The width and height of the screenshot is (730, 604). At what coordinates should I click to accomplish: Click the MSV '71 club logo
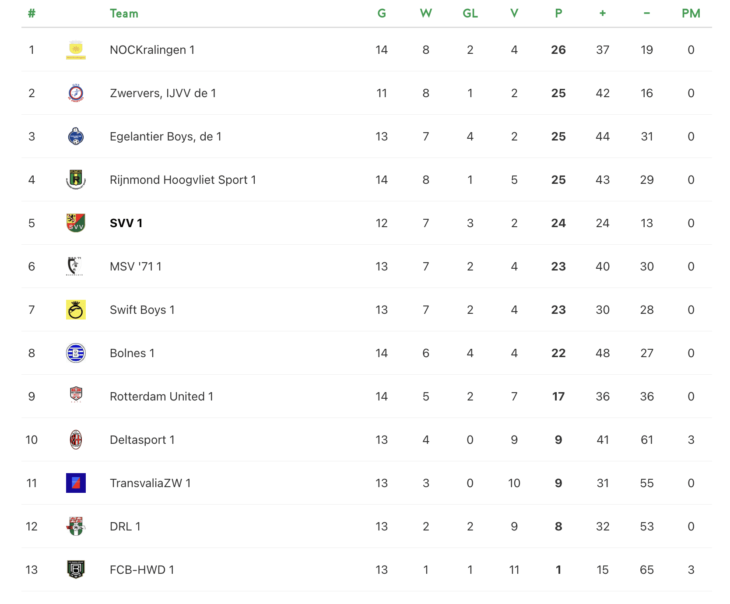click(75, 267)
